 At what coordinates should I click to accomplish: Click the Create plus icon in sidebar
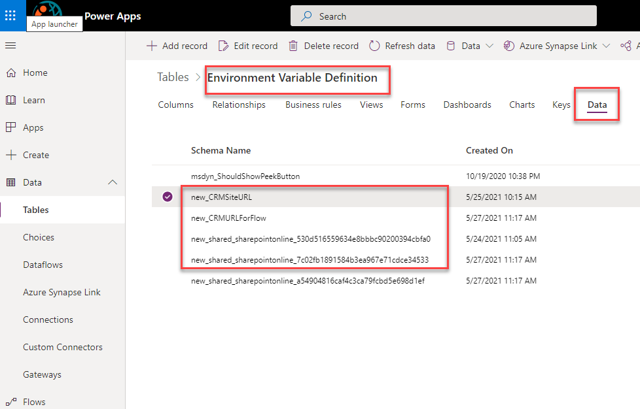tap(11, 155)
